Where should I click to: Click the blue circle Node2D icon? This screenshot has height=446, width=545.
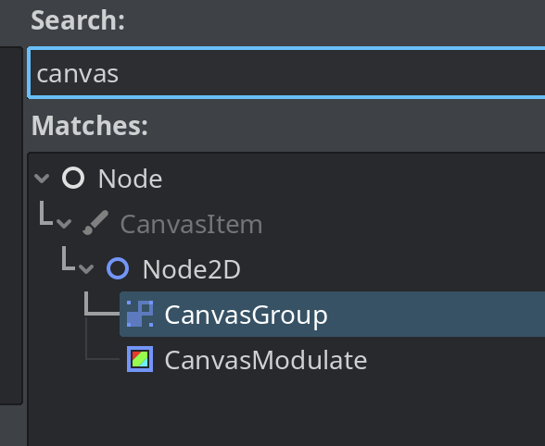(x=118, y=268)
